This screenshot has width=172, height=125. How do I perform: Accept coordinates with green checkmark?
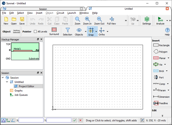(75, 120)
